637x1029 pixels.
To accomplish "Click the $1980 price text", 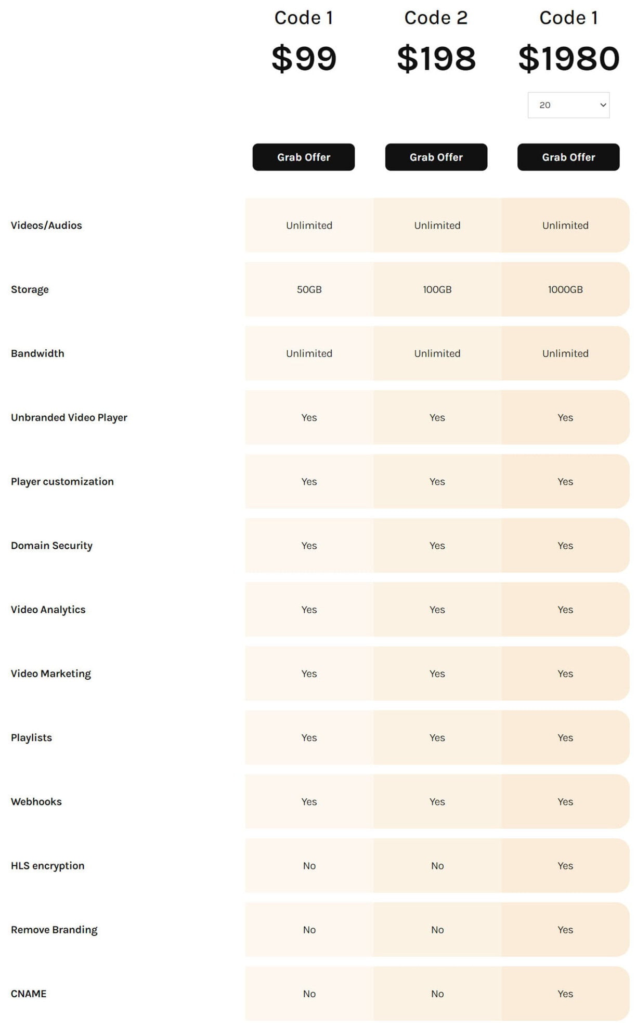I will click(568, 57).
